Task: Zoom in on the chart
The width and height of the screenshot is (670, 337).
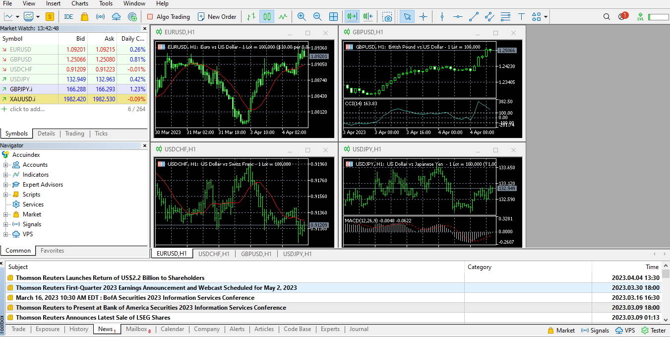Action: point(302,16)
